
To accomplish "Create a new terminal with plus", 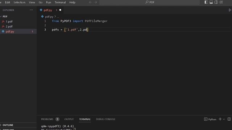I will pos(220,119).
